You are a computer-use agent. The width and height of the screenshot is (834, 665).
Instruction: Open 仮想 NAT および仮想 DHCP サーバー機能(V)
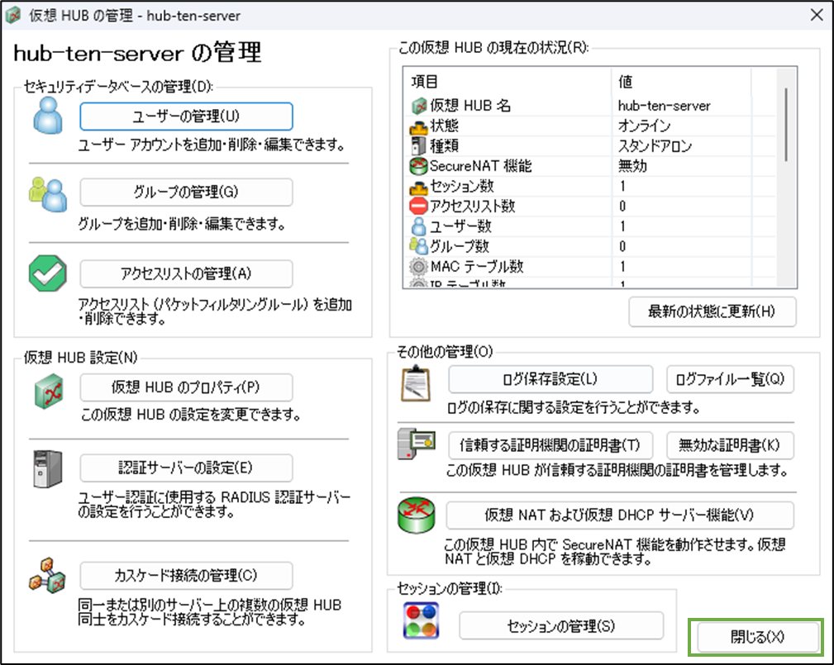pos(620,515)
